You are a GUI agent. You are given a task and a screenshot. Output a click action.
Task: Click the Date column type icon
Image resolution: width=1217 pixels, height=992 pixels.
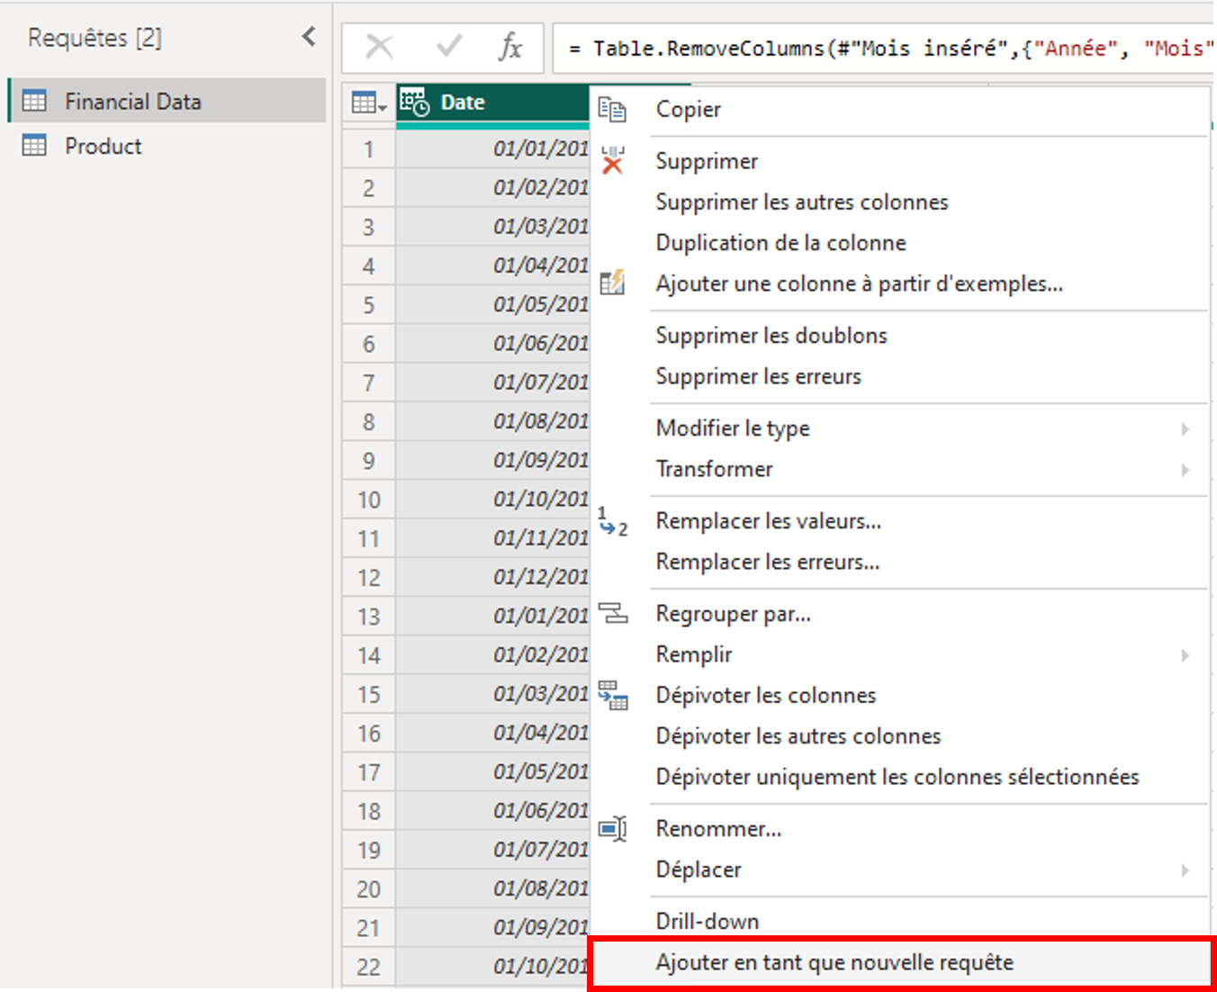[414, 103]
